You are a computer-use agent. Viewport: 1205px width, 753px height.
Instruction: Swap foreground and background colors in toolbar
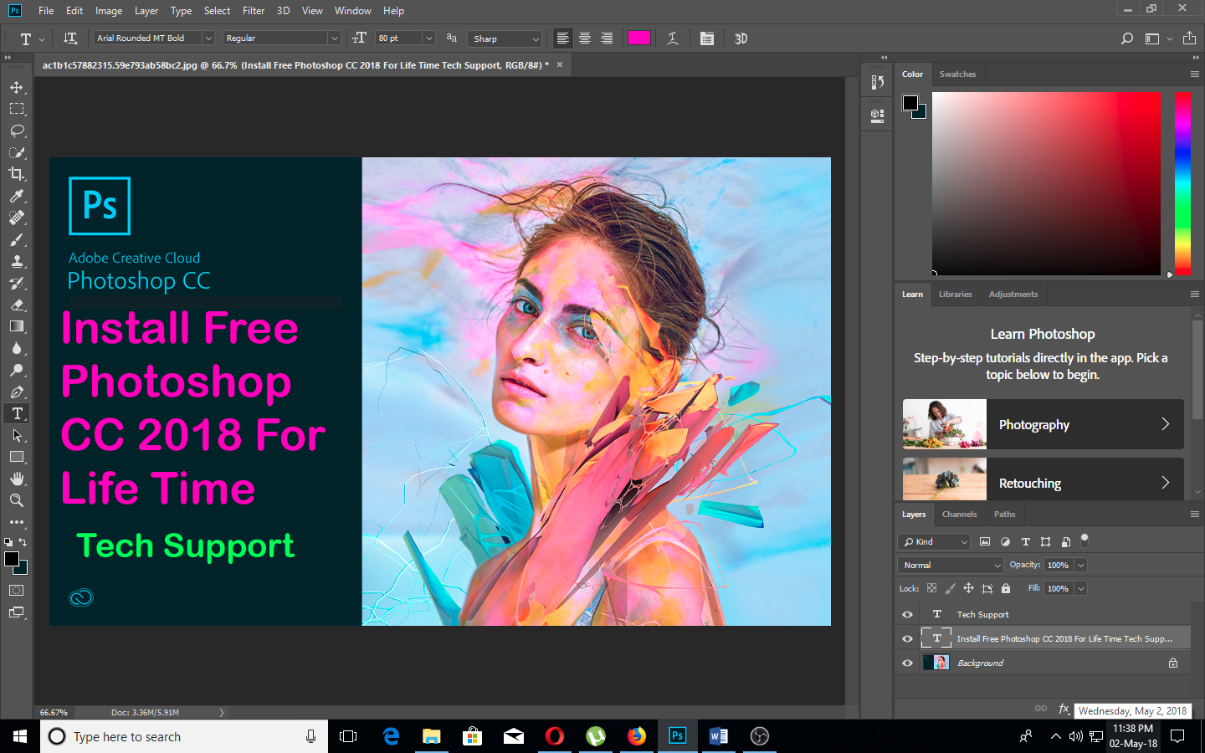tap(23, 541)
